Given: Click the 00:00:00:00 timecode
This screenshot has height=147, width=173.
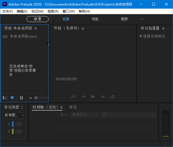Looking at the screenshot, I should click(66, 79).
